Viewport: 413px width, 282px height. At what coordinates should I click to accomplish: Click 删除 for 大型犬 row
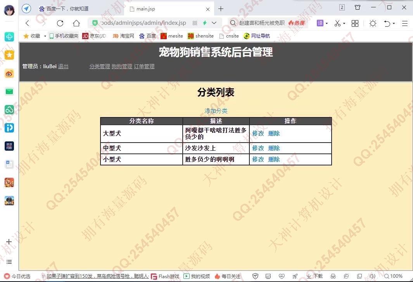coord(274,133)
